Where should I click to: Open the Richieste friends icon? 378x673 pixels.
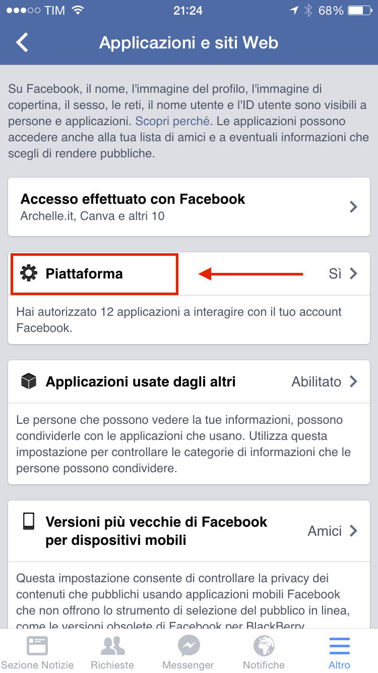tap(112, 645)
